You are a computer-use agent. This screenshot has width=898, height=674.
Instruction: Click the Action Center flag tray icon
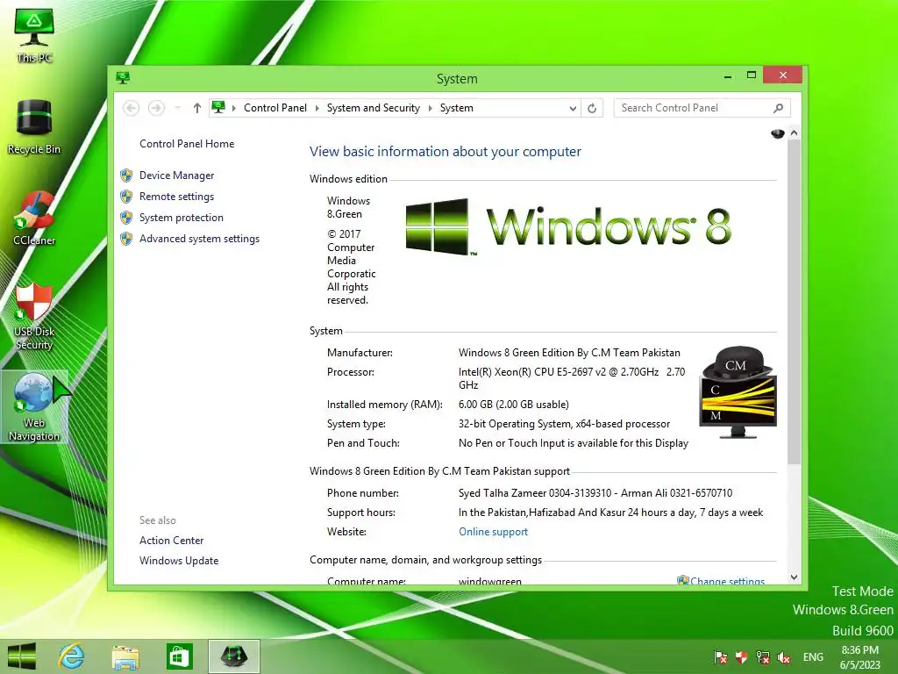(x=721, y=657)
